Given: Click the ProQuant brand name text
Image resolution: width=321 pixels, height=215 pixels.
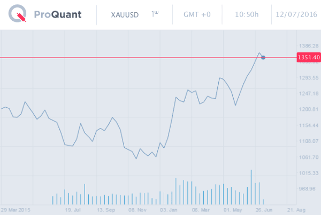Looking at the screenshot, I should click(x=57, y=15).
